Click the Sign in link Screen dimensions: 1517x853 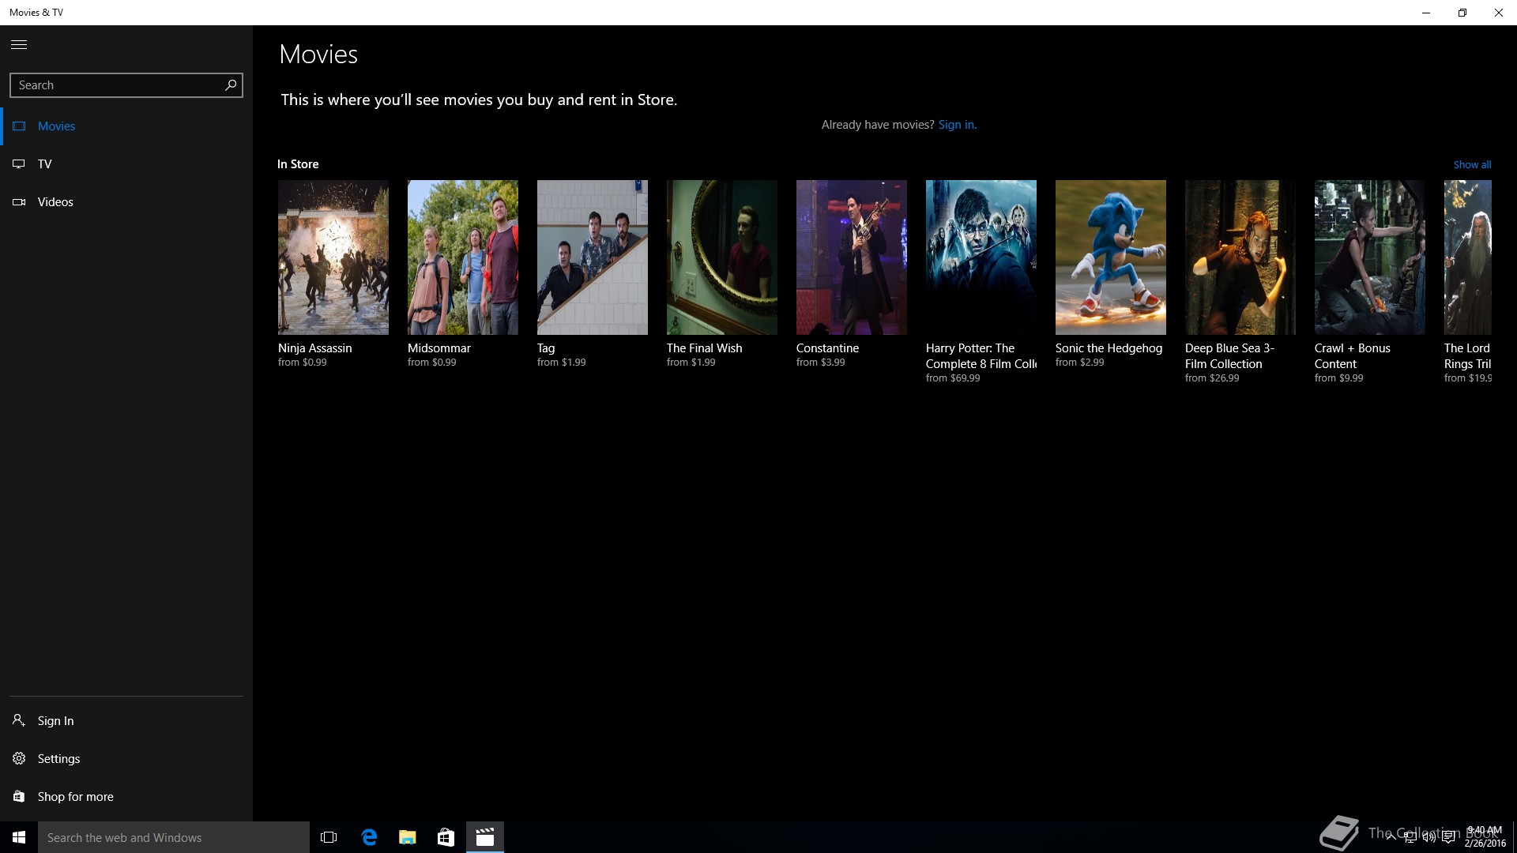pos(957,125)
